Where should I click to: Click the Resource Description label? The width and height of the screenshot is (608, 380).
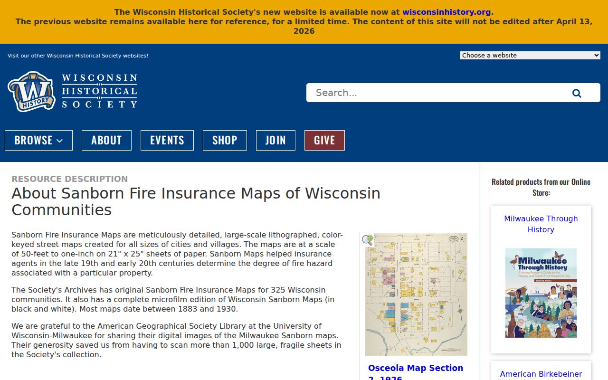click(x=70, y=179)
